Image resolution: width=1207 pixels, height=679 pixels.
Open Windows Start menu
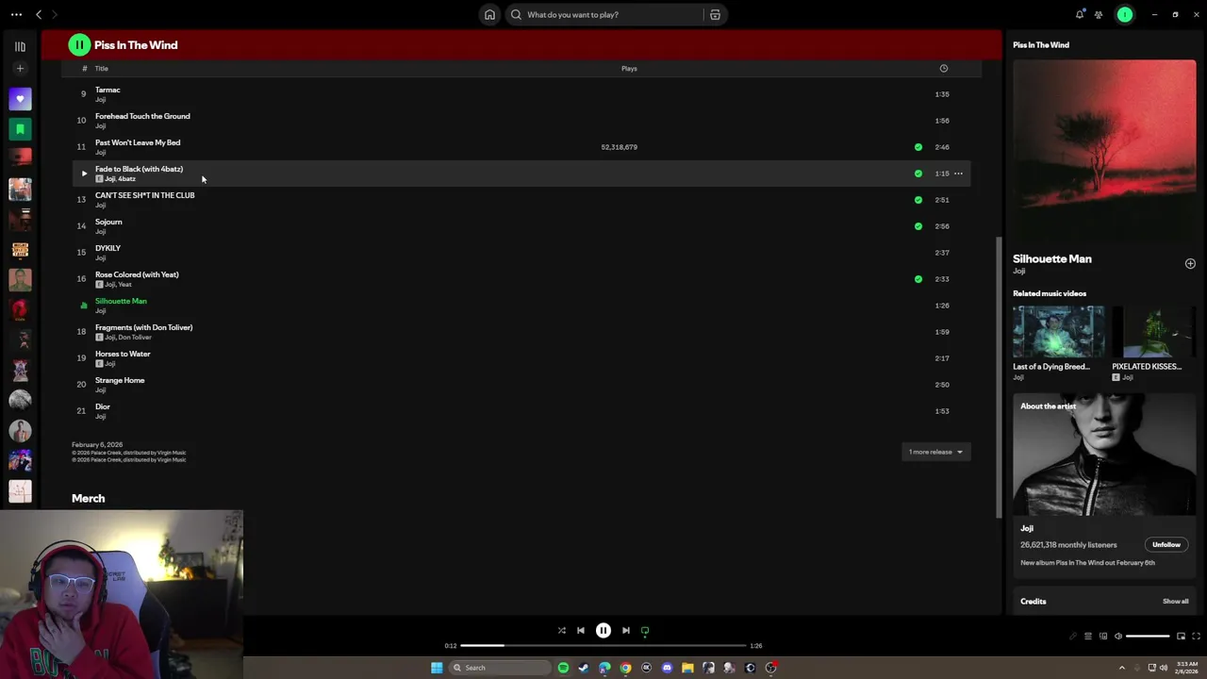[437, 668]
